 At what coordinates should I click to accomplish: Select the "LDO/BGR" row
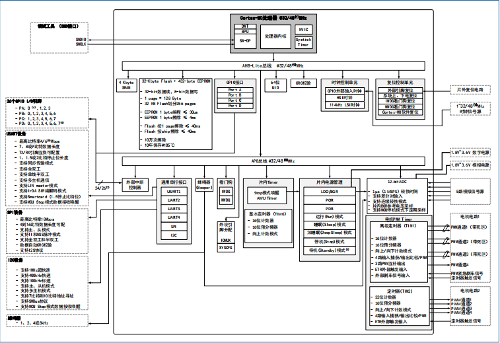click(x=330, y=192)
